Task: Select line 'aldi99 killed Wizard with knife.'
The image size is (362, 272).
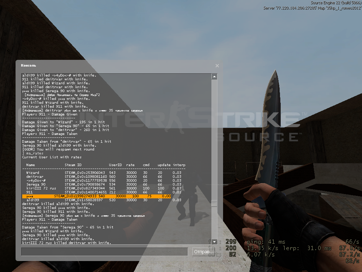Action: pos(56,83)
